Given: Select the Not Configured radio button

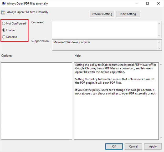Looking at the screenshot, I should [x=4, y=23].
